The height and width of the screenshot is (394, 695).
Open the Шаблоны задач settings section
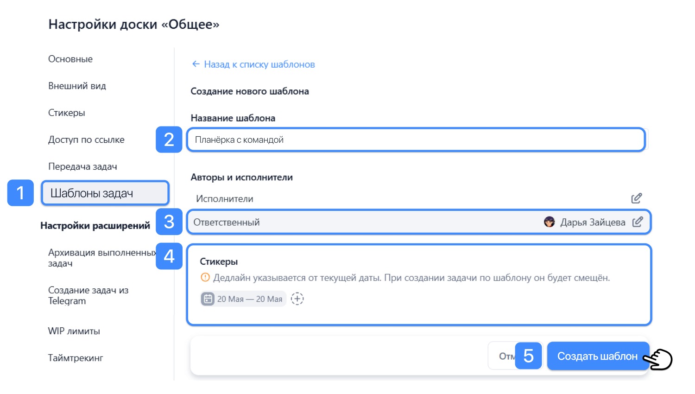pyautogui.click(x=105, y=193)
